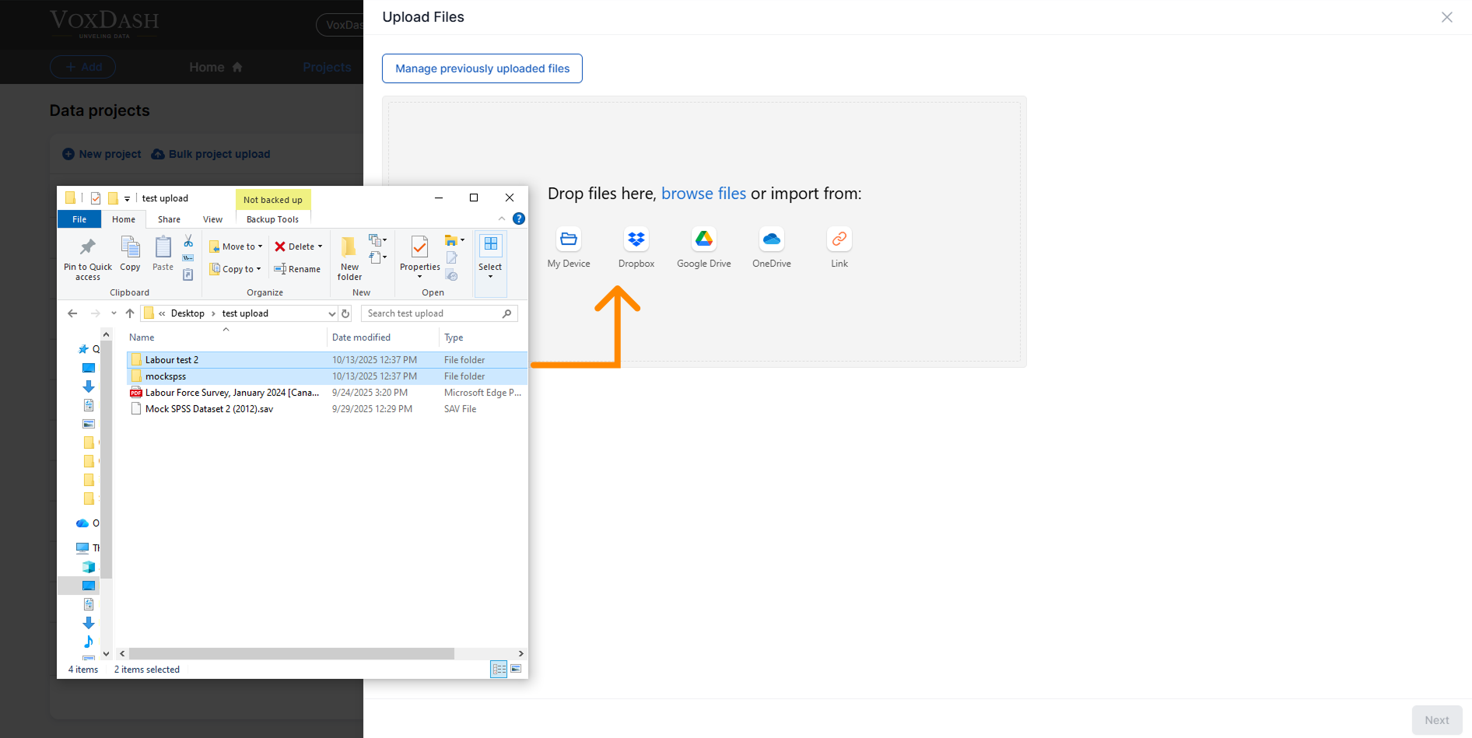Open recent locations dropdown arrow

114,313
